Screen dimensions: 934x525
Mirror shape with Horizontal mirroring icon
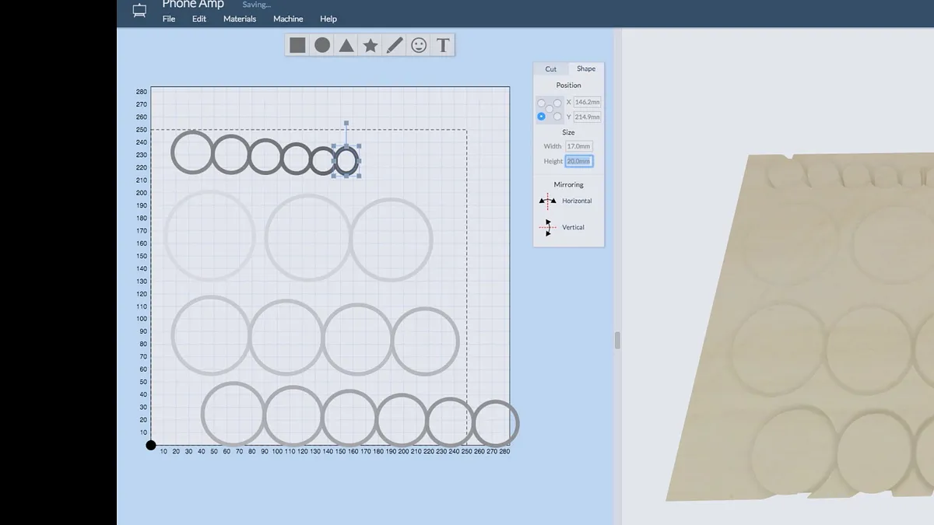(x=547, y=201)
